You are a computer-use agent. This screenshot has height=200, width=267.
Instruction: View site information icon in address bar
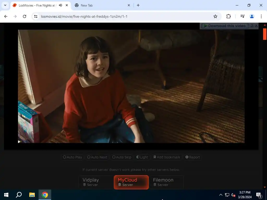click(35, 16)
